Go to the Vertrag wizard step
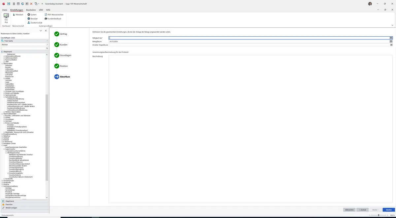396x218 pixels. [61, 34]
